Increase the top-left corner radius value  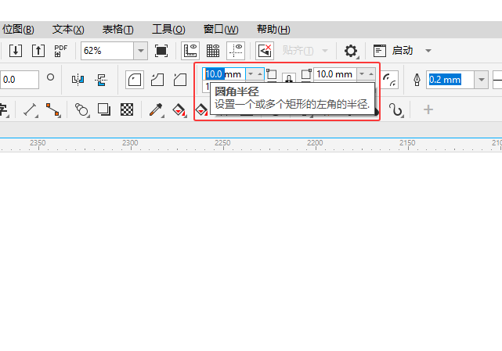[260, 73]
